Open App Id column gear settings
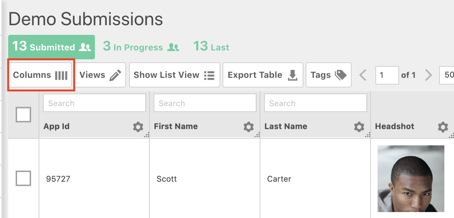454x218 pixels. coord(138,127)
